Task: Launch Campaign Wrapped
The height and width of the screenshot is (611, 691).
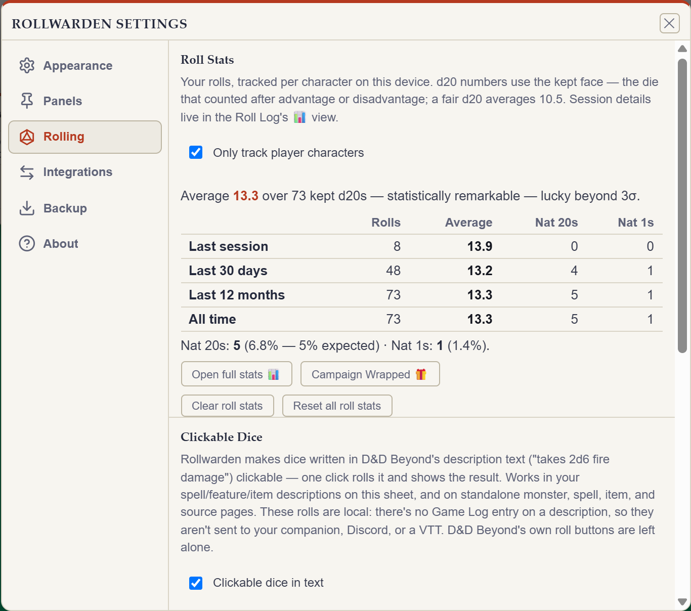Action: [x=370, y=374]
